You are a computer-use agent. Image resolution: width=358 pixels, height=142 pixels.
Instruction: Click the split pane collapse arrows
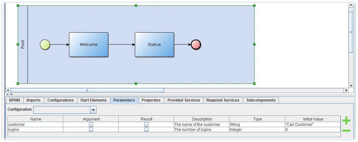pos(9,94)
